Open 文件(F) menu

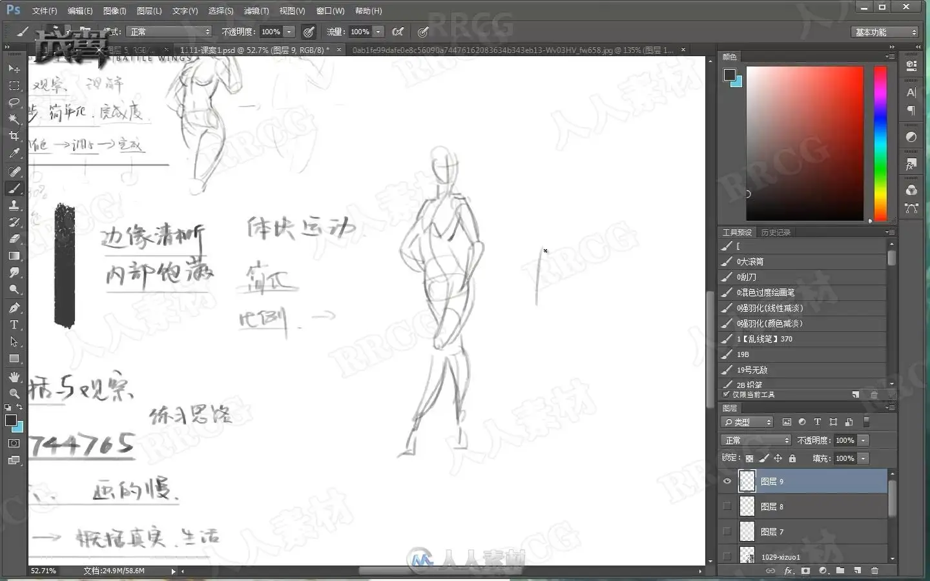pyautogui.click(x=45, y=11)
